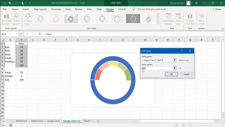
Task: Click Series values input field
Action: point(157,68)
